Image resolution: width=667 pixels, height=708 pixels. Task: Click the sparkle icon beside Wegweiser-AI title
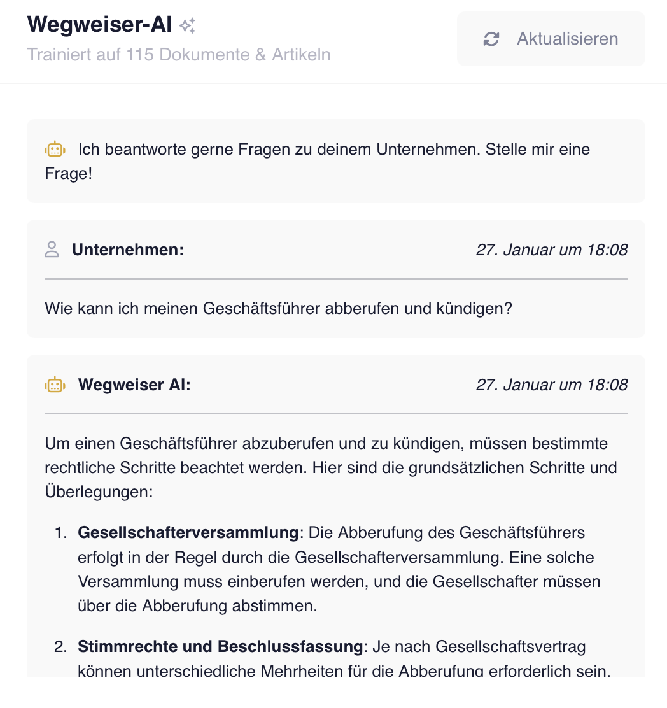coord(187,26)
